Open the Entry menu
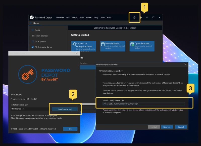 (x=96, y=17)
